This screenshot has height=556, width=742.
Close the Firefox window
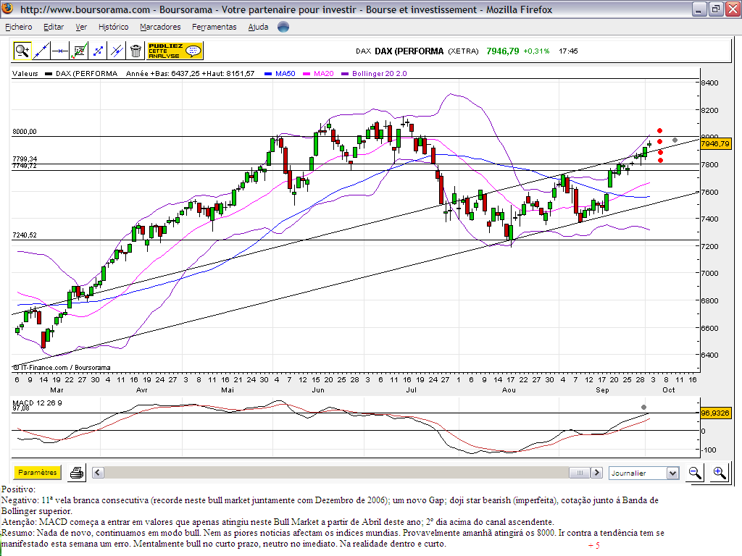(733, 9)
